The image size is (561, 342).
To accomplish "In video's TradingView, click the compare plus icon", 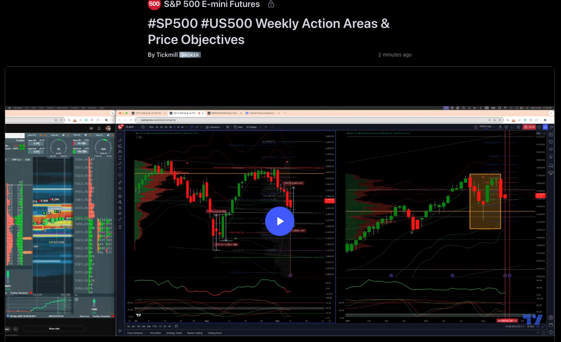I will pyautogui.click(x=143, y=127).
